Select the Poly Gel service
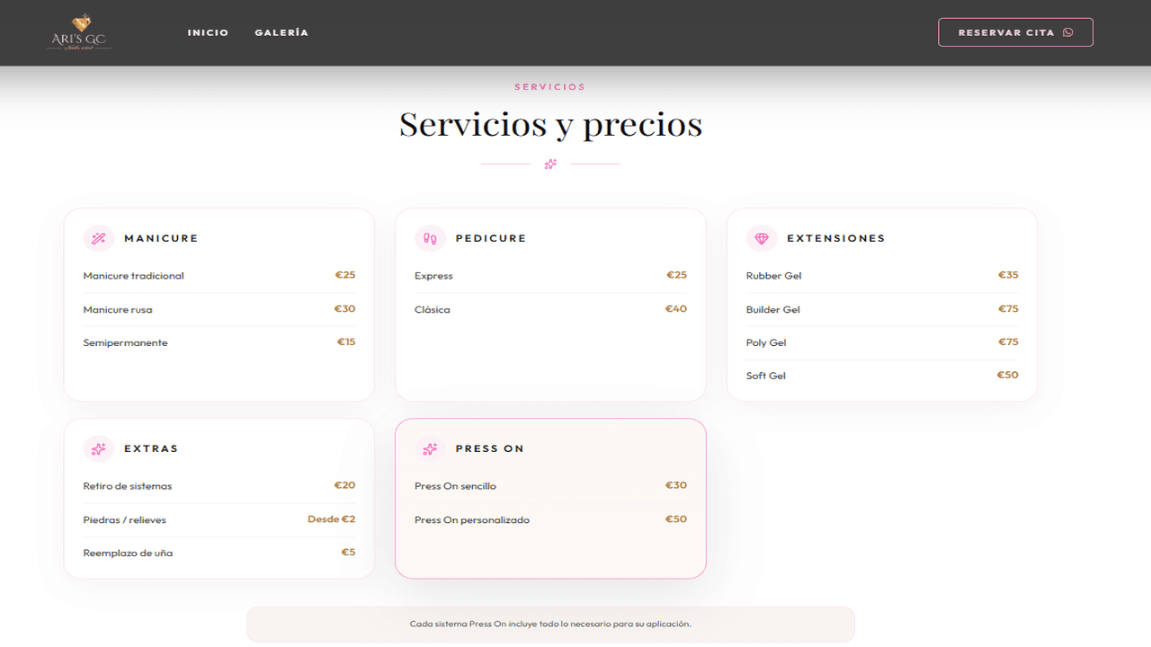This screenshot has height=647, width=1151. pyautogui.click(x=882, y=342)
